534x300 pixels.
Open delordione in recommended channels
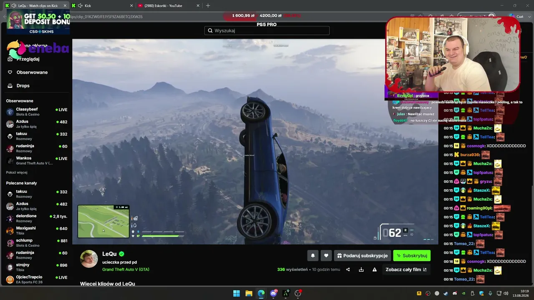coord(37,218)
